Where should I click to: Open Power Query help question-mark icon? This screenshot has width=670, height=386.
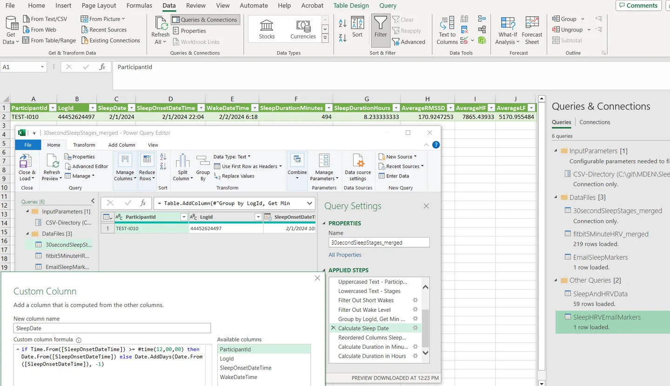436,145
